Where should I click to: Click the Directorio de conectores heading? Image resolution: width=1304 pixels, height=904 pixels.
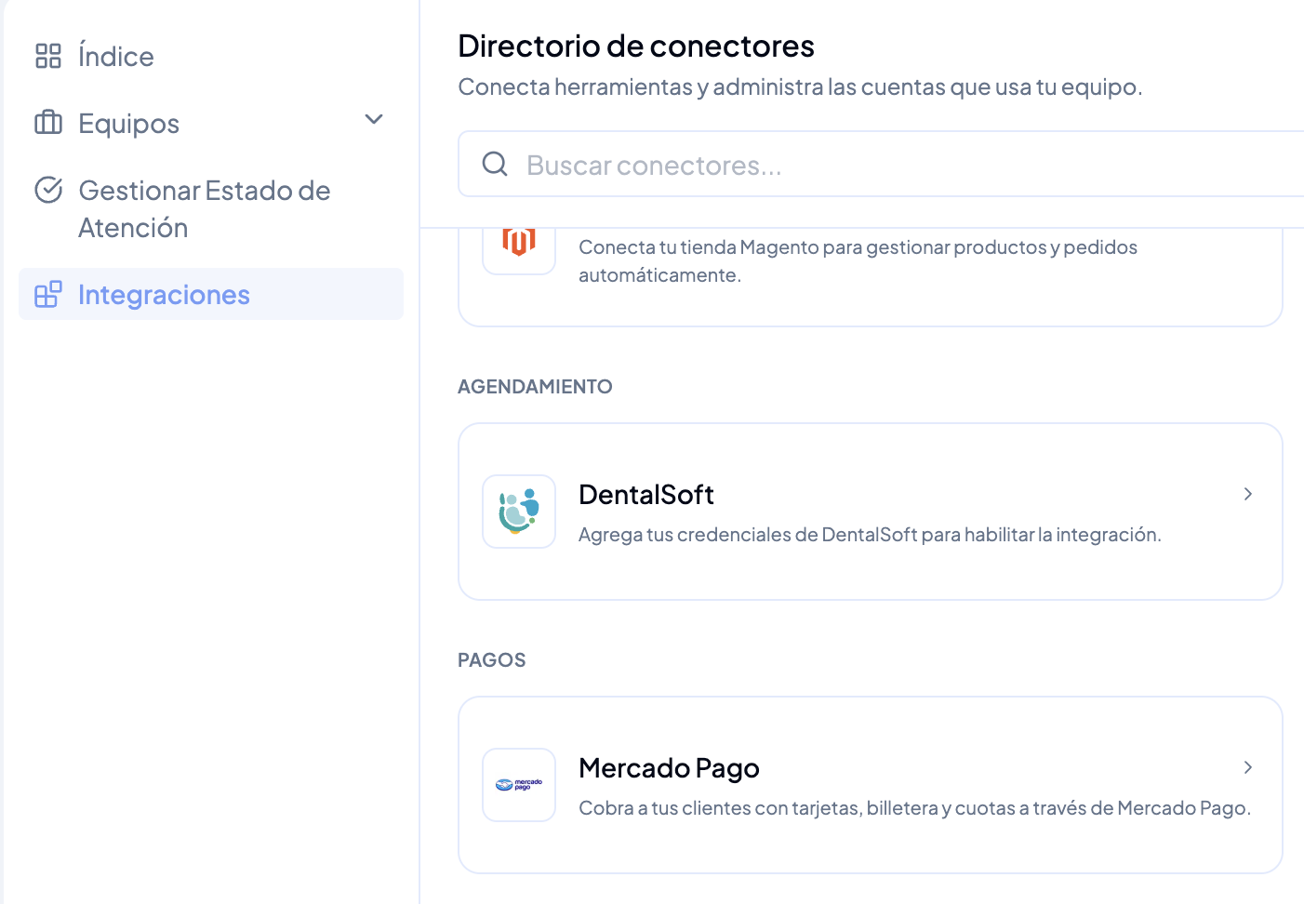(x=636, y=46)
